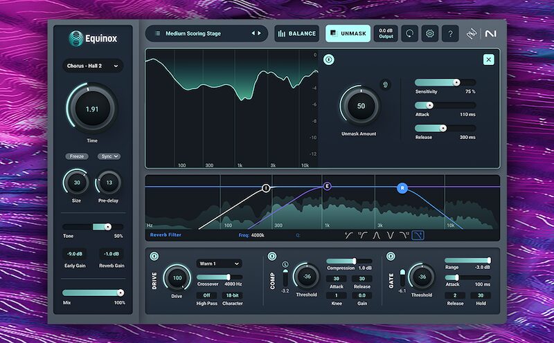Click the Gate Hold value field
This screenshot has width=554, height=343.
(x=481, y=295)
